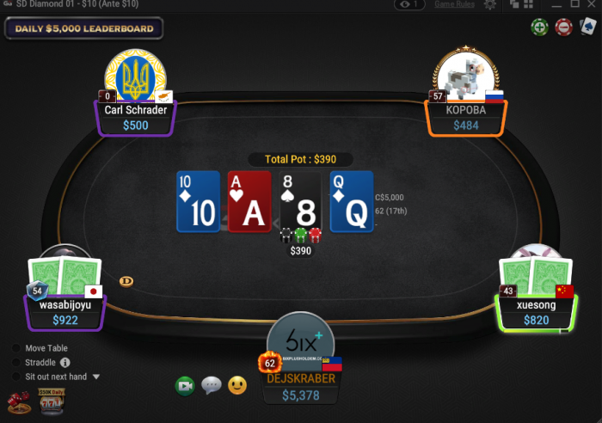Open the spade card icon at top right
Image resolution: width=602 pixels, height=423 pixels.
coord(587,27)
